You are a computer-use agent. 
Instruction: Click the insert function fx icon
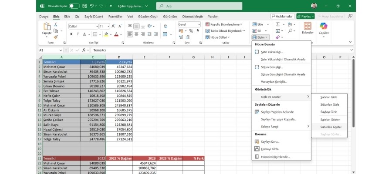pyautogui.click(x=83, y=50)
